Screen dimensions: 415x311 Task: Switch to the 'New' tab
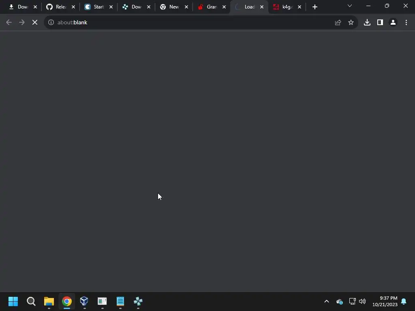point(171,7)
